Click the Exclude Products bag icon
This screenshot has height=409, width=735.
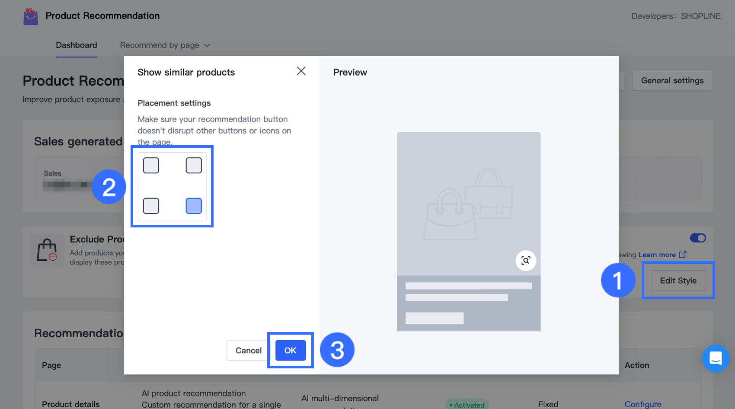tap(47, 250)
